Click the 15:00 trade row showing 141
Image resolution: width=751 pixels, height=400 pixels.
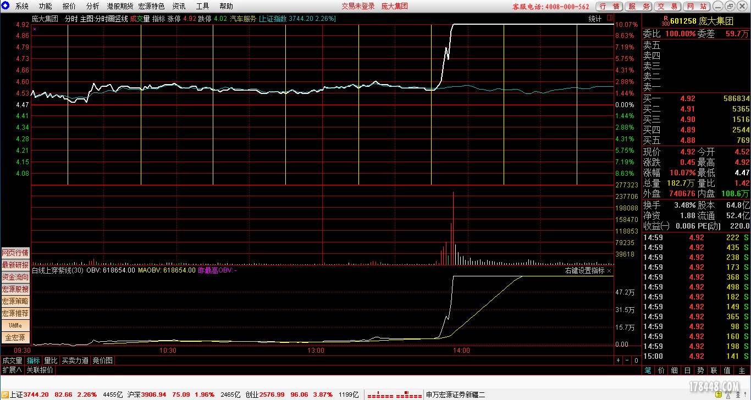[696, 356]
